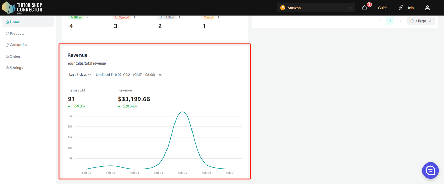View UnSynced orders tag
Viewport: 444px width, 184px height.
pos(122,17)
